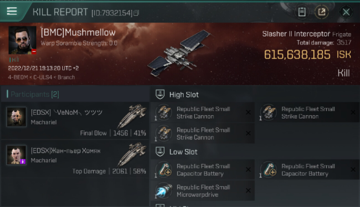Inspect Жан-пьер Хомяк's Machariel ship icon

132,154
